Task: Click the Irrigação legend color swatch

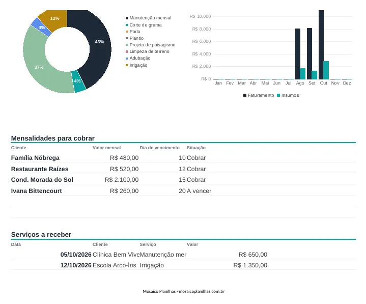Action: click(127, 65)
